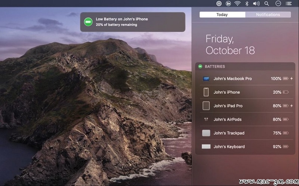The height and width of the screenshot is (186, 299).
Task: Switch to the Today tab
Action: (222, 15)
